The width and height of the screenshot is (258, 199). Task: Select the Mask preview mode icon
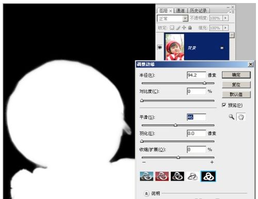208,176
